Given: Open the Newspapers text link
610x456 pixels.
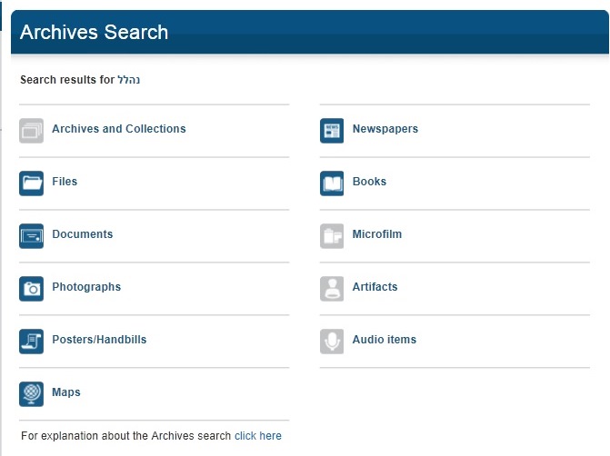Looking at the screenshot, I should [x=385, y=129].
